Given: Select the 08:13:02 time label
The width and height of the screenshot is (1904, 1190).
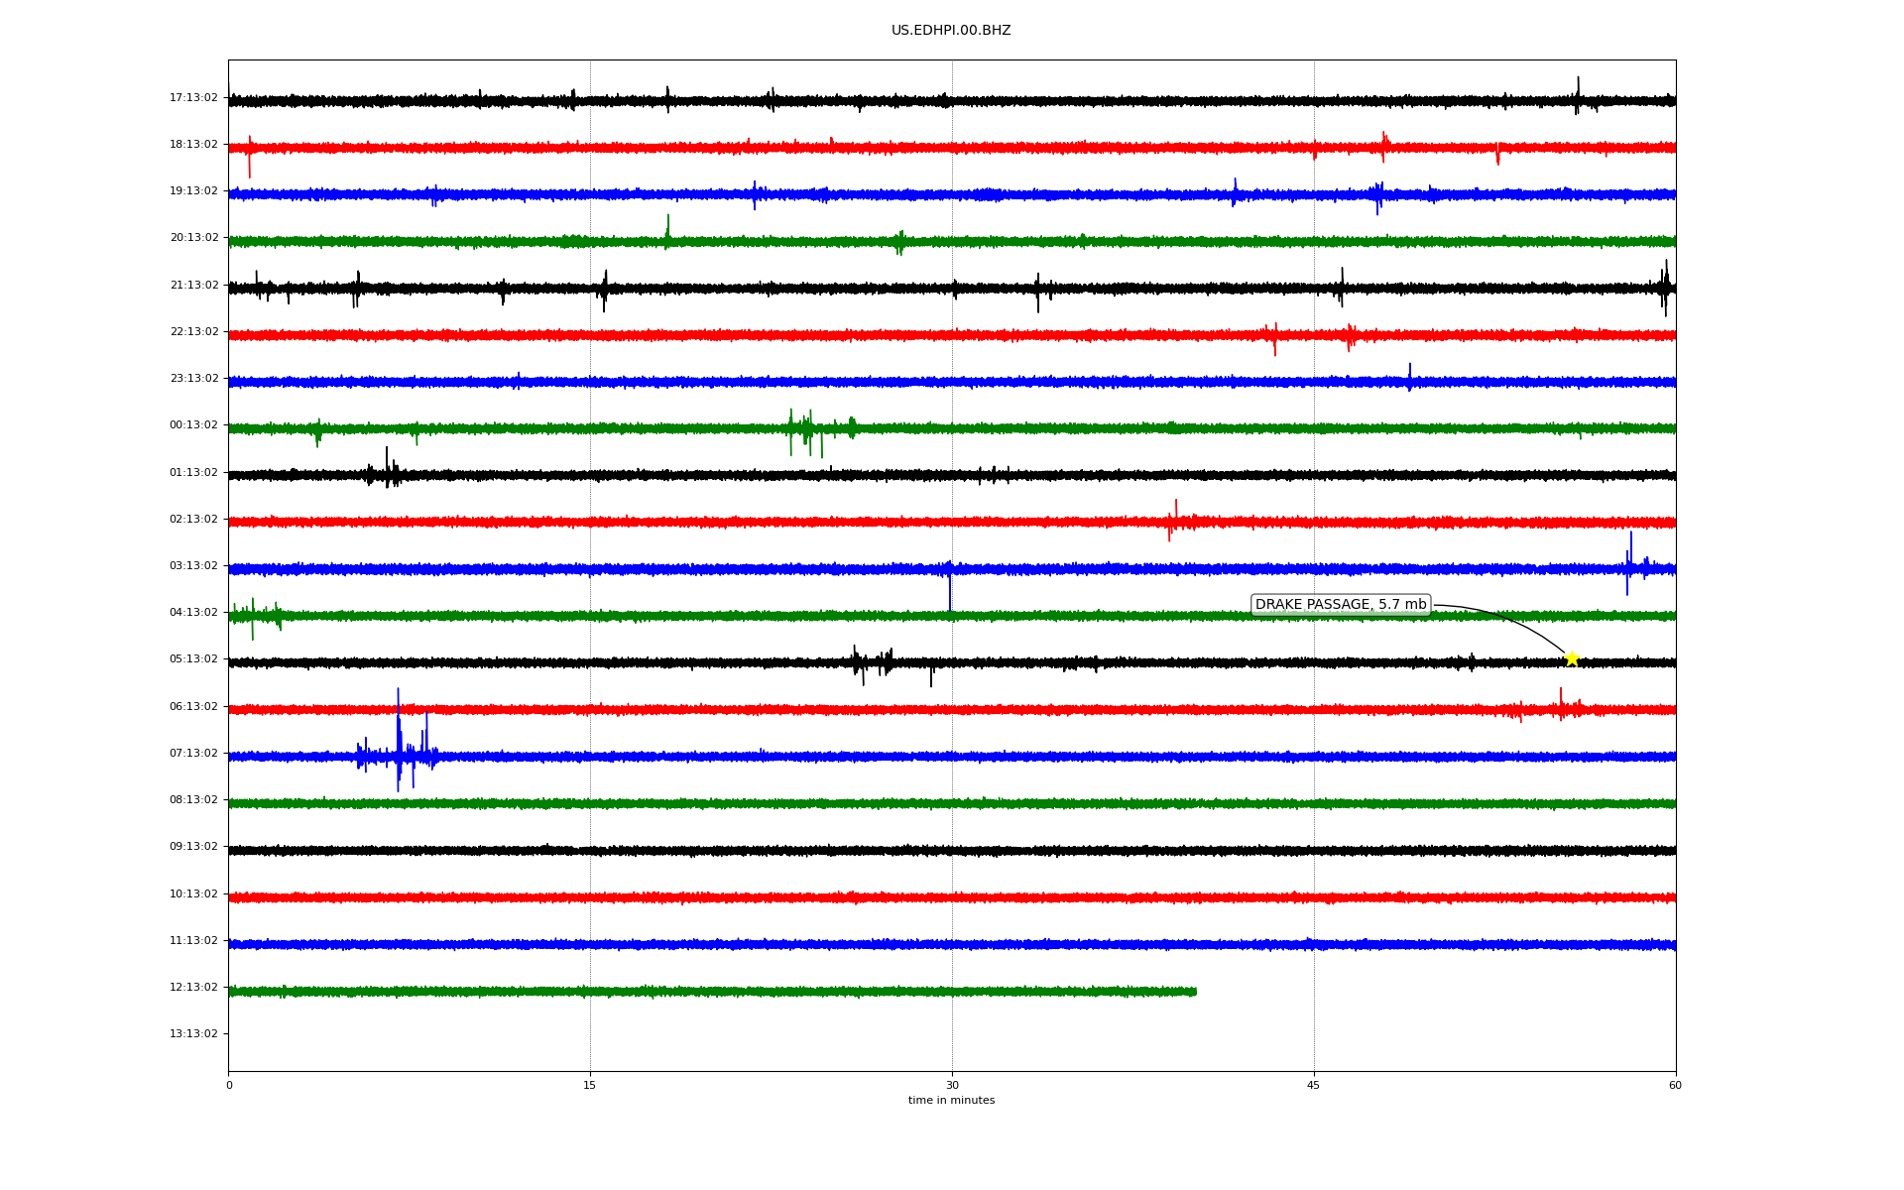Looking at the screenshot, I should (193, 800).
